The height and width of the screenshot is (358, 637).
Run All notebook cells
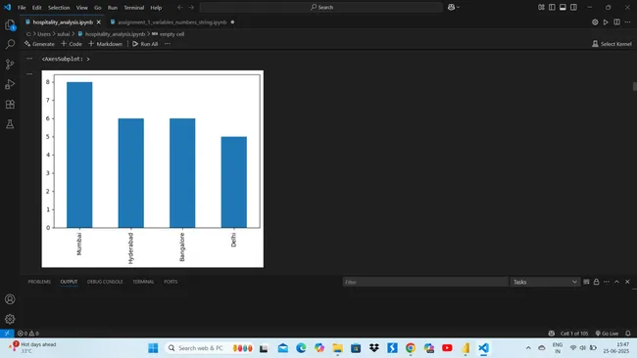click(145, 44)
